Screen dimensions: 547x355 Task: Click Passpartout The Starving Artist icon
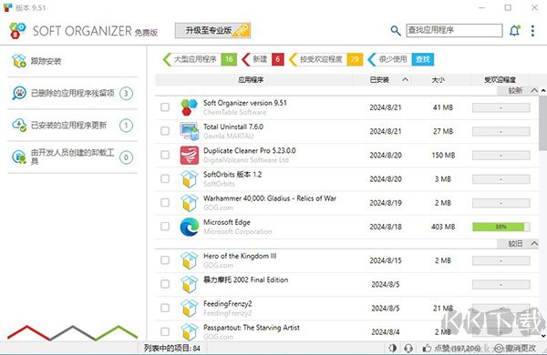pyautogui.click(x=190, y=332)
